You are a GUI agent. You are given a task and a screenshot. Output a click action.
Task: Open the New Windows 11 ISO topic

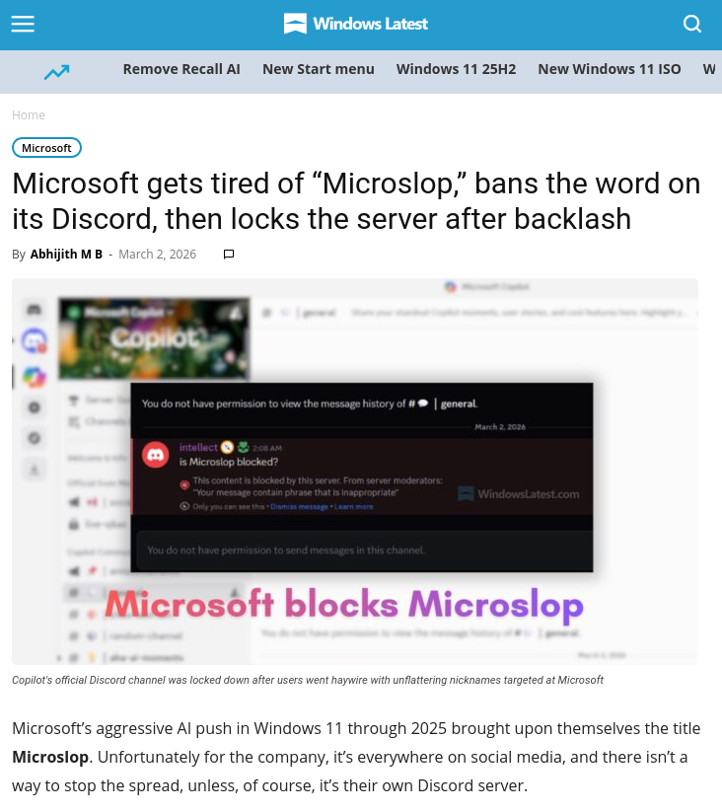(x=610, y=69)
